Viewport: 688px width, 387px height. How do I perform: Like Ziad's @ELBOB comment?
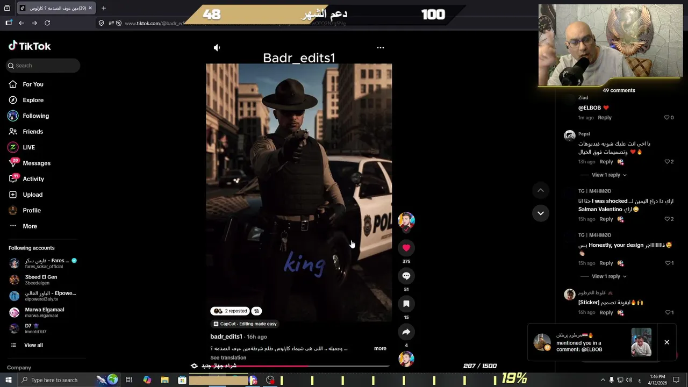pos(667,118)
